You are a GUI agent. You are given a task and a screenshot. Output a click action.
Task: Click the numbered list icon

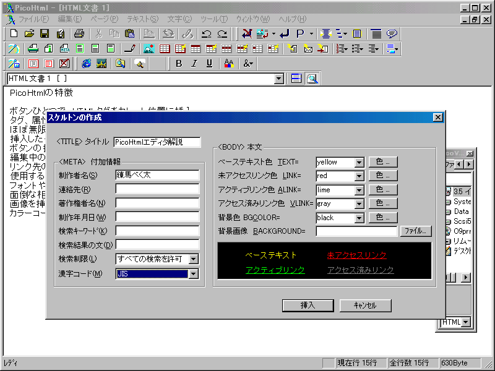point(342,48)
